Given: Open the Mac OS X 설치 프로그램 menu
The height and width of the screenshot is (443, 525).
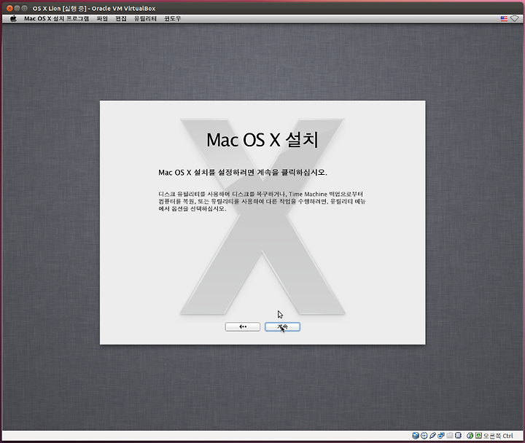Looking at the screenshot, I should 57,18.
